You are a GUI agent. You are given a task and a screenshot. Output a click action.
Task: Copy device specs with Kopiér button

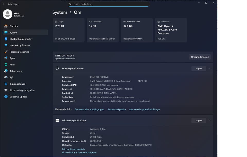[x=199, y=68]
